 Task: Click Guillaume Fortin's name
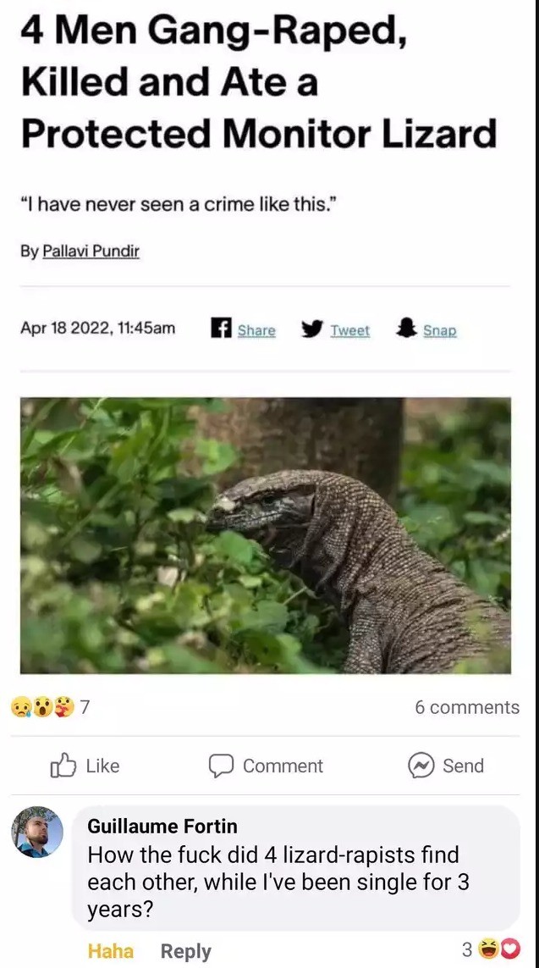(162, 826)
